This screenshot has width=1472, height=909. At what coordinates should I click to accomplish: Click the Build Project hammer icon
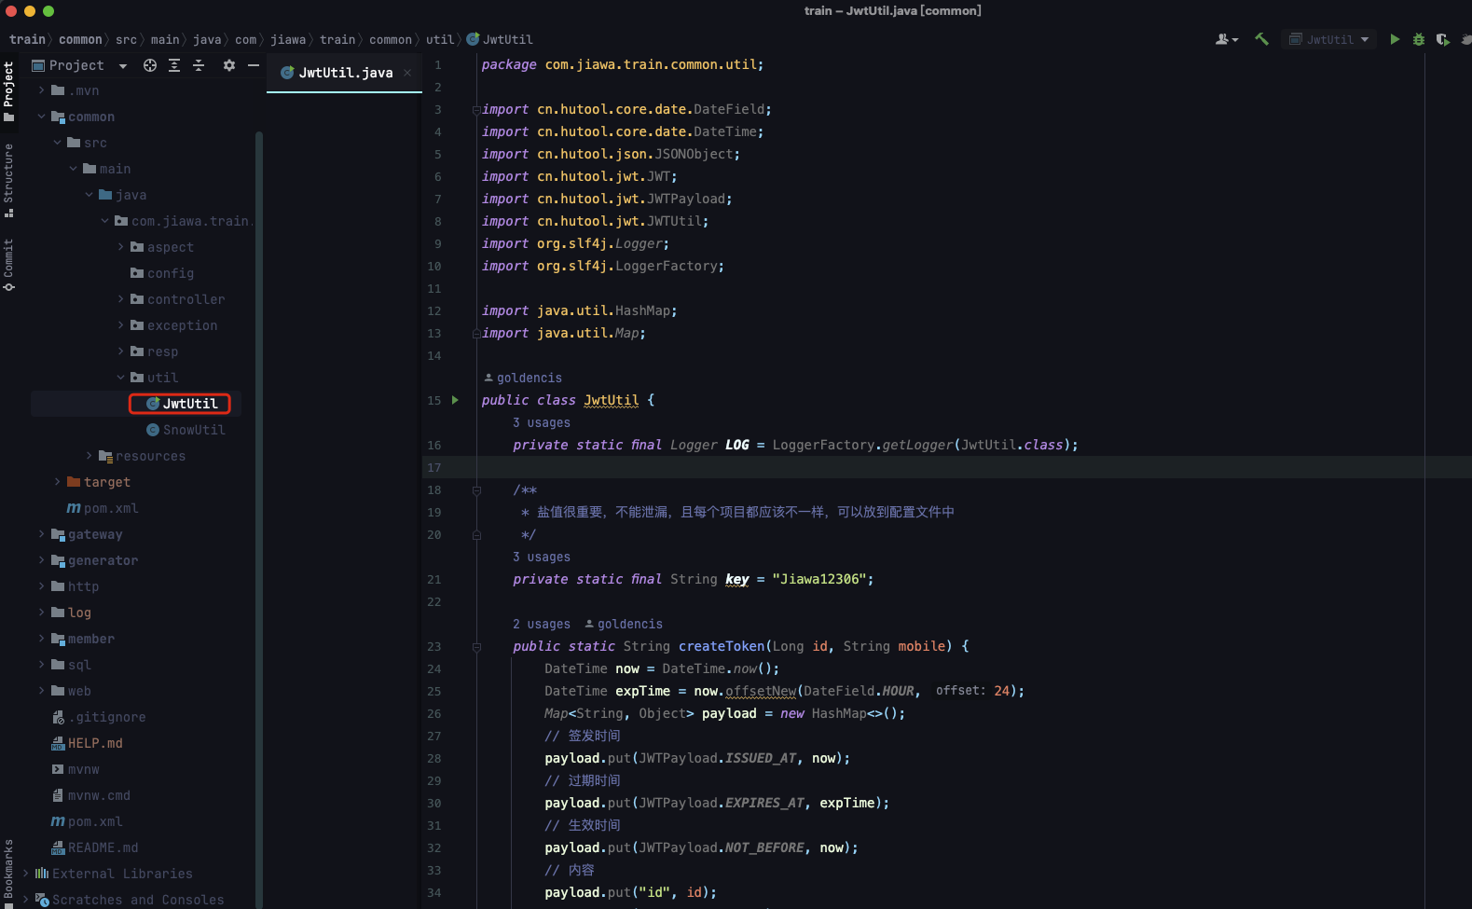[x=1261, y=39]
